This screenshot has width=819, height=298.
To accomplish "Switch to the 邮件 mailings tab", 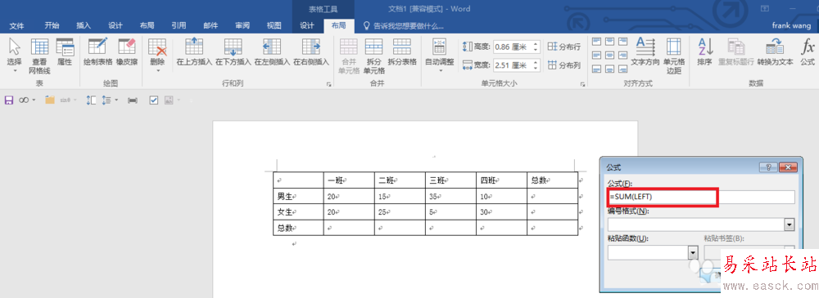I will [210, 25].
